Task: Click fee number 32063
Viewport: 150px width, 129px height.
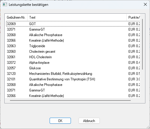Action: 11,46
